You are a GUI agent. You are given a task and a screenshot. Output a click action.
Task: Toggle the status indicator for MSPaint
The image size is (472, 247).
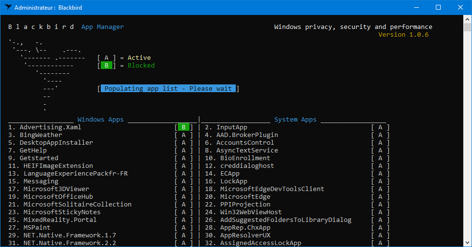184,227
